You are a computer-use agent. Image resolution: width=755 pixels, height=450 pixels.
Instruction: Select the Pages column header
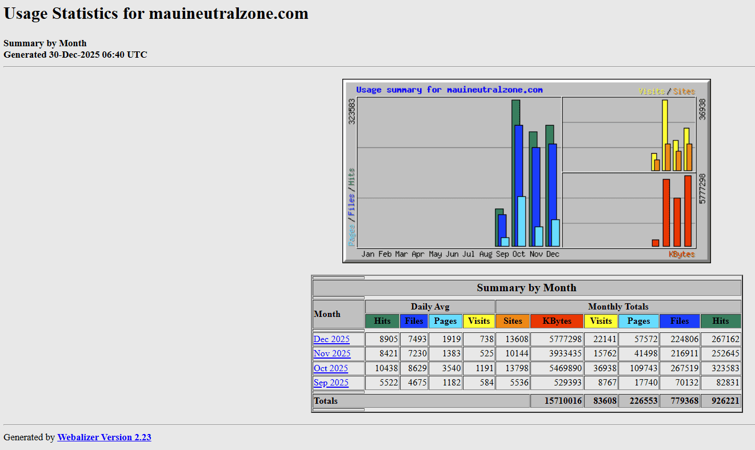445,321
